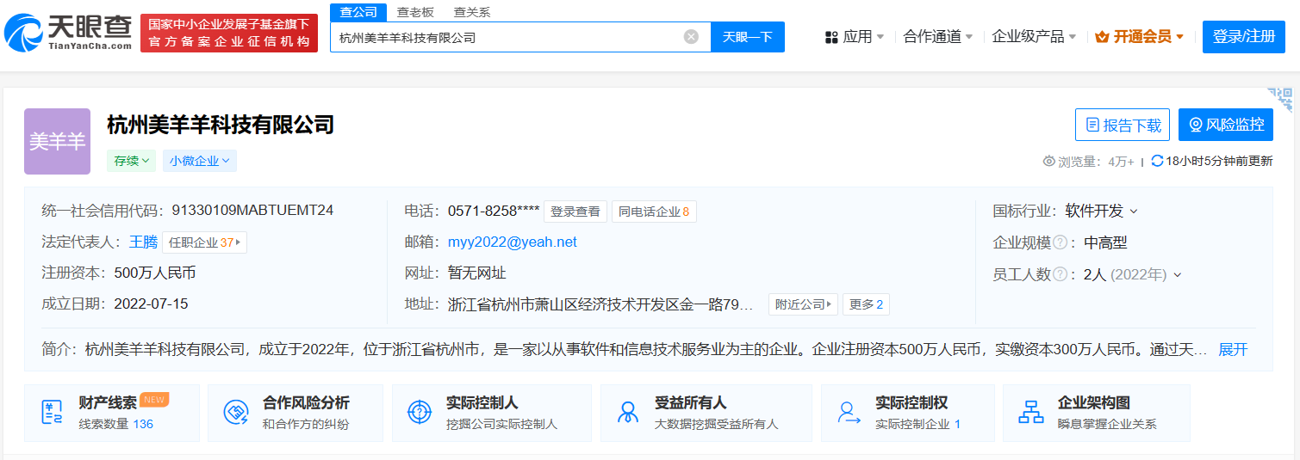Open the 企业架构图 card title
The image size is (1300, 460).
[1094, 402]
